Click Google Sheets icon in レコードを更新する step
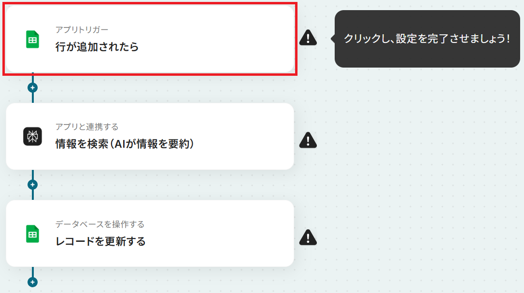Viewport: 524px width, 293px height. pos(32,234)
